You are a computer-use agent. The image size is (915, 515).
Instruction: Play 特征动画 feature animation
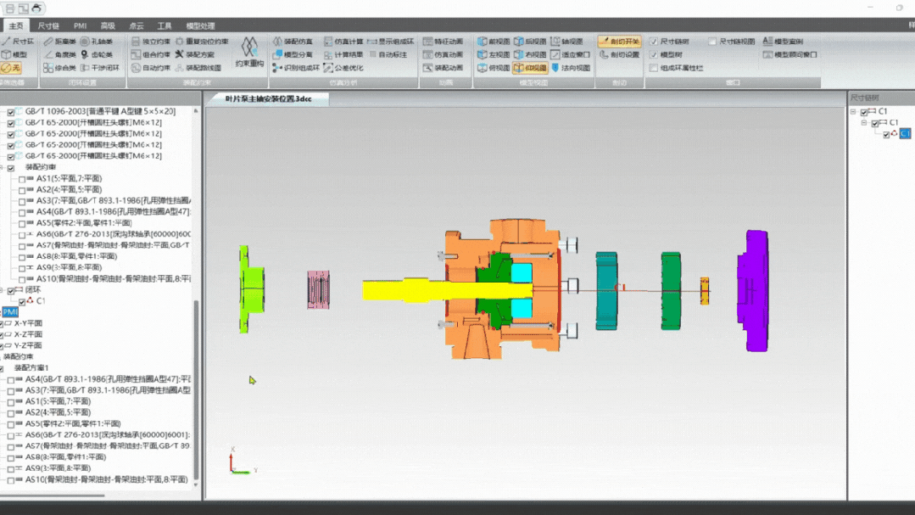click(444, 42)
